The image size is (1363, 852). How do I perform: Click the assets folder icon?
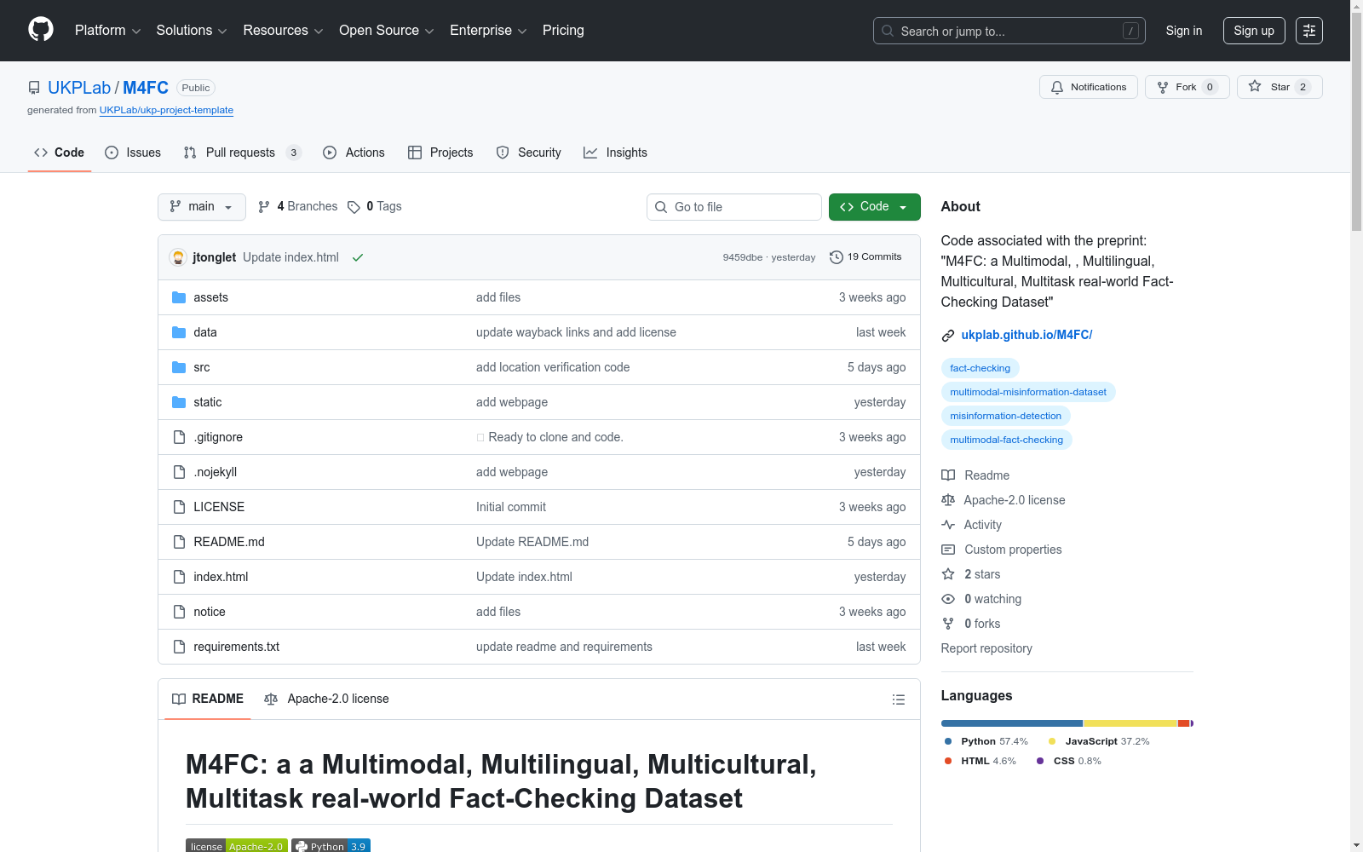pyautogui.click(x=179, y=297)
